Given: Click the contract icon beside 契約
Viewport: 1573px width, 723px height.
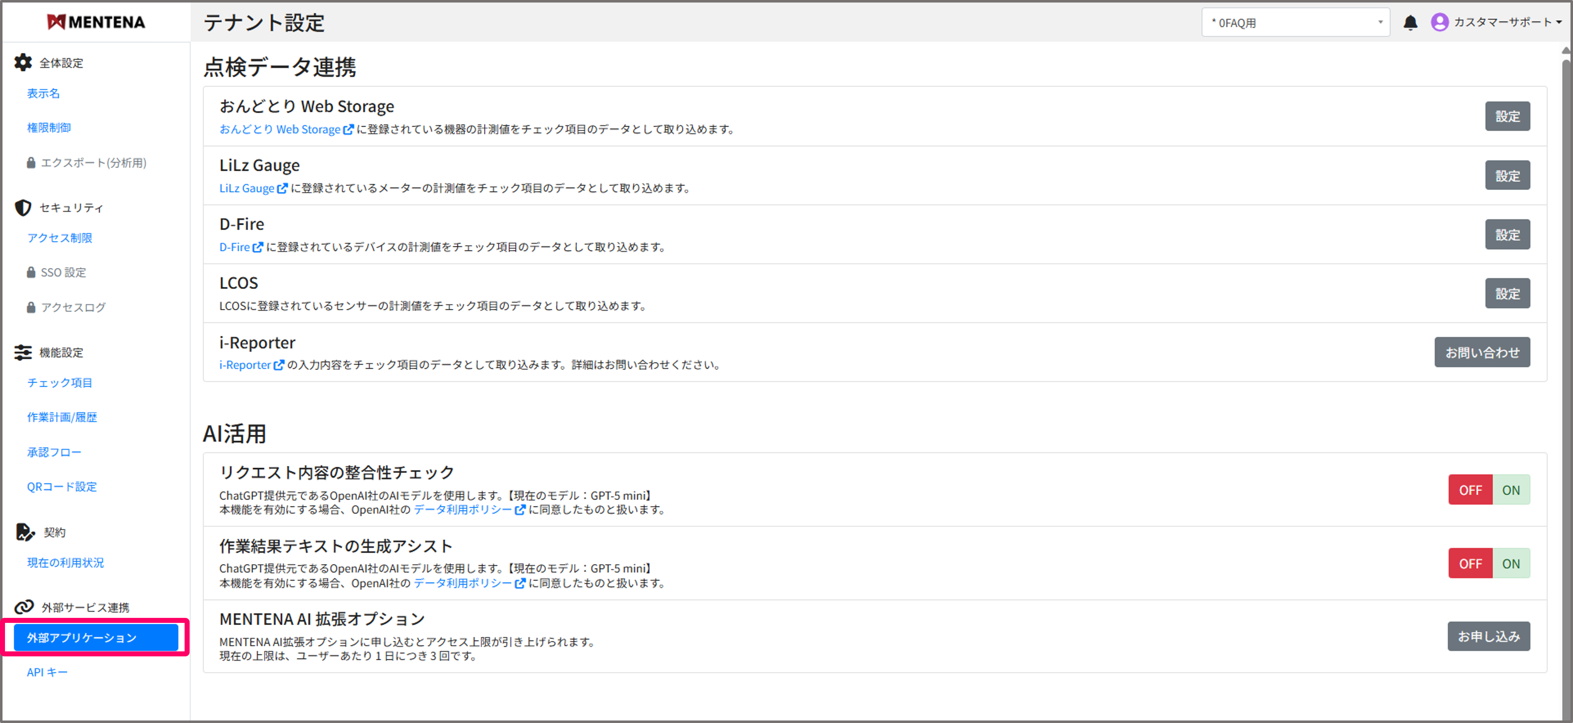Looking at the screenshot, I should click(x=25, y=532).
